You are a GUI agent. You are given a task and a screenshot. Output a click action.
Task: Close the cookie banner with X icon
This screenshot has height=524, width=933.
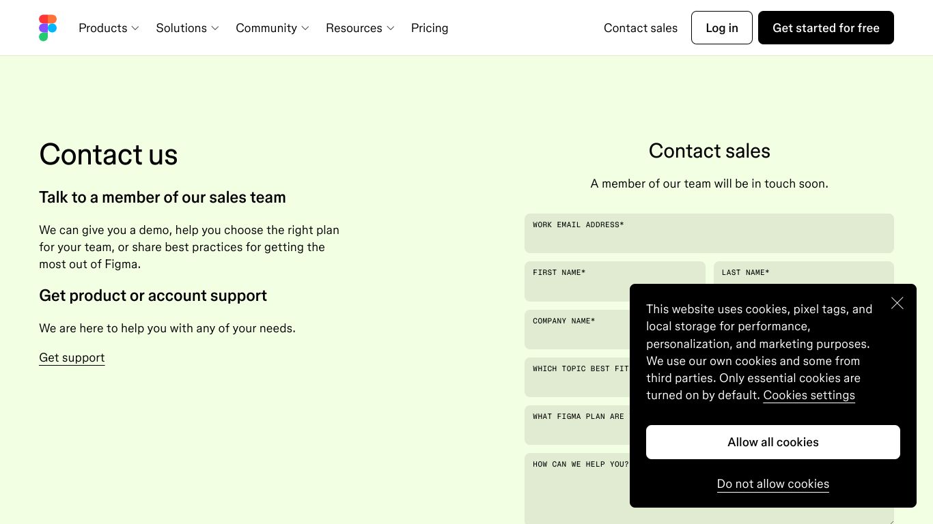click(897, 303)
